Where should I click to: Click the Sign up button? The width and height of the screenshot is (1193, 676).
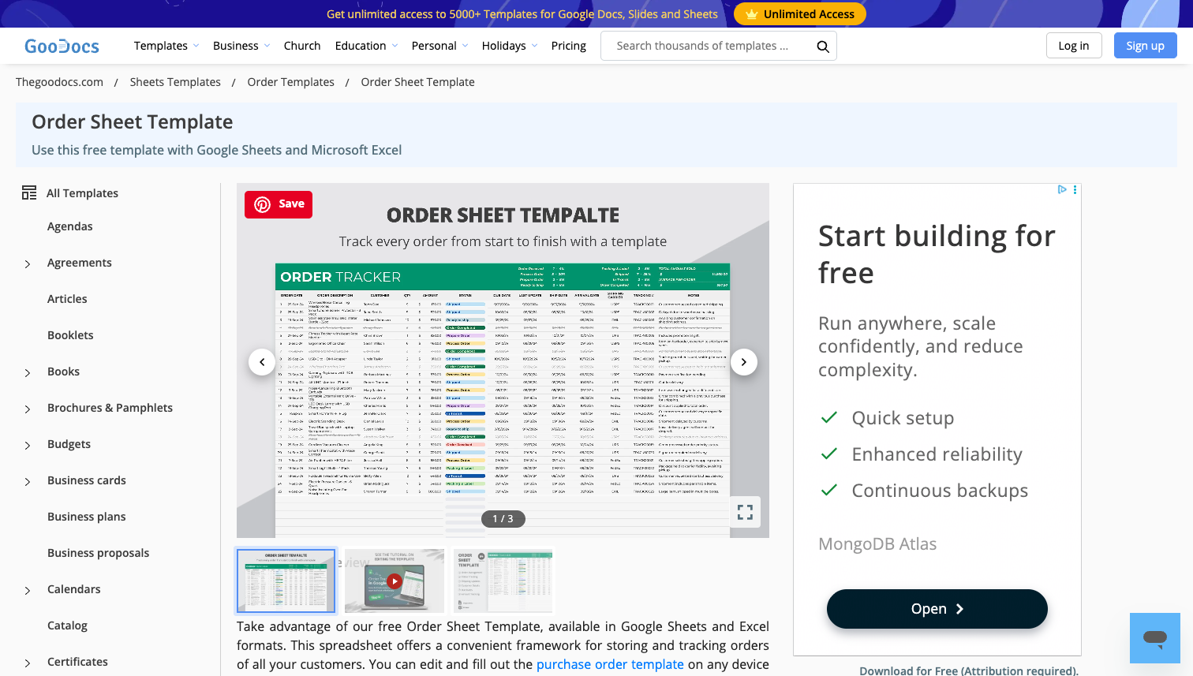point(1145,45)
